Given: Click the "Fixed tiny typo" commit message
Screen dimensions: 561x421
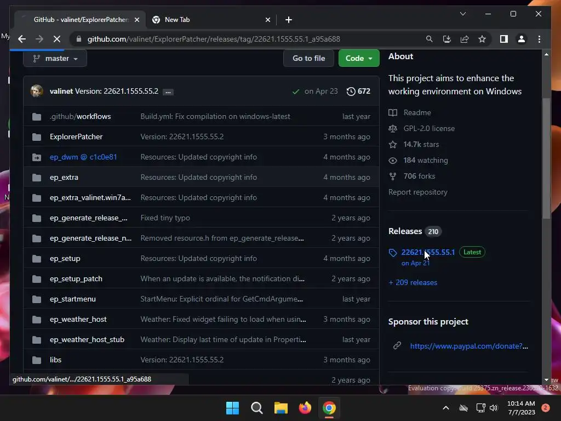Looking at the screenshot, I should [x=165, y=218].
